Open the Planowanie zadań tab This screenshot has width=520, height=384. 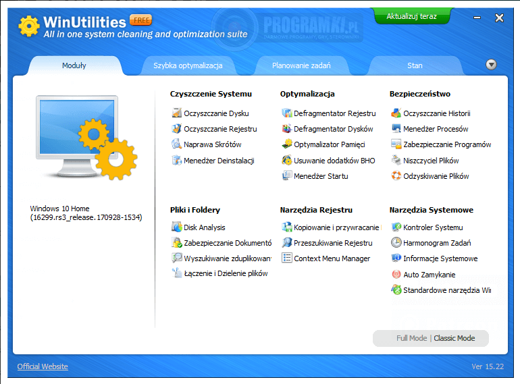pos(301,65)
